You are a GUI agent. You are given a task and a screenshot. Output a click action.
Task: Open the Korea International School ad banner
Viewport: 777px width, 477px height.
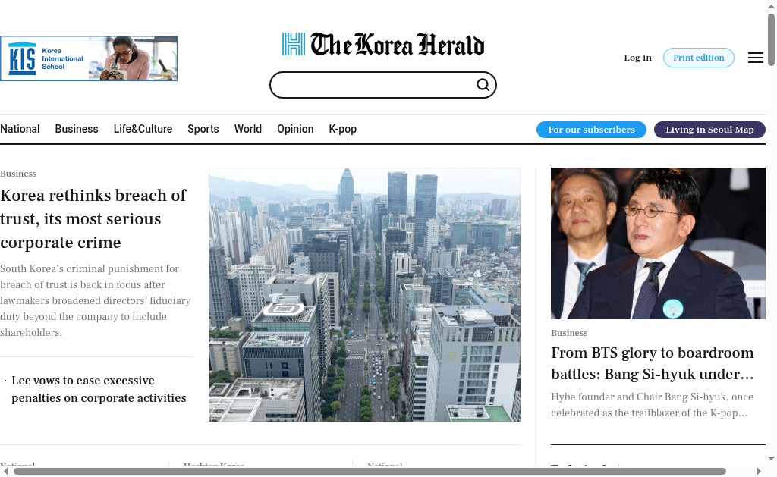[x=89, y=58]
